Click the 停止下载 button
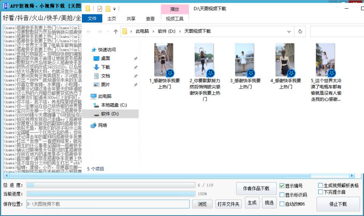The image size is (364, 216). 338,204
